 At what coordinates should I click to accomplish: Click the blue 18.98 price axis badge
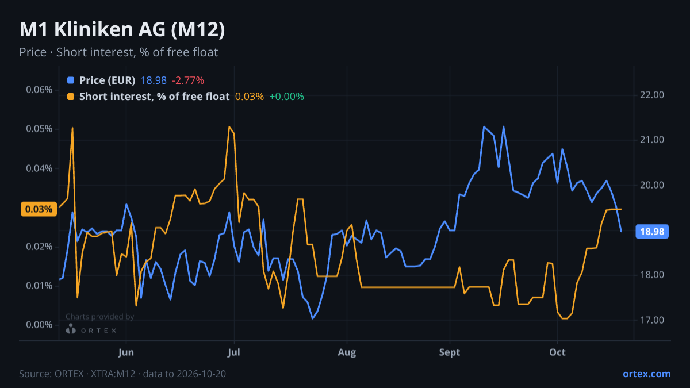[x=651, y=232]
